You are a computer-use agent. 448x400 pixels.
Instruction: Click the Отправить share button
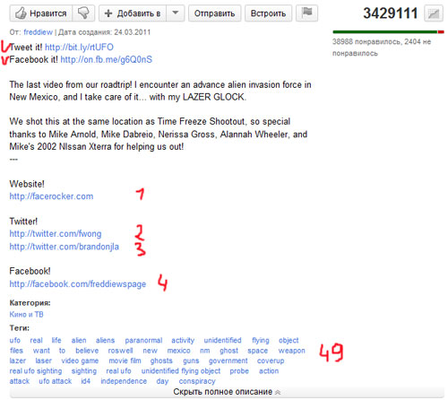(x=214, y=13)
